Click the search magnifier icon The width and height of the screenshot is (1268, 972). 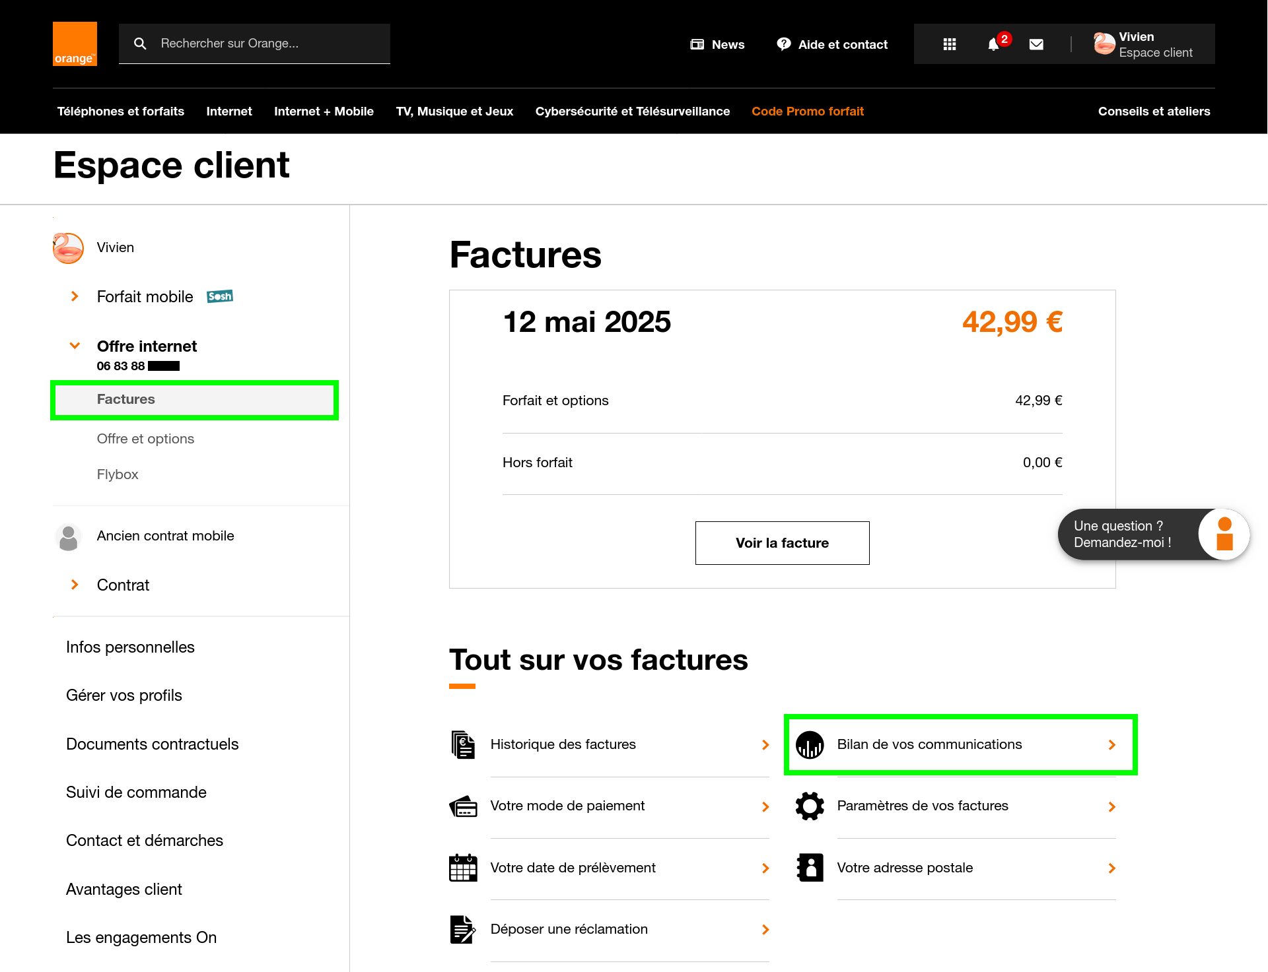click(x=140, y=44)
